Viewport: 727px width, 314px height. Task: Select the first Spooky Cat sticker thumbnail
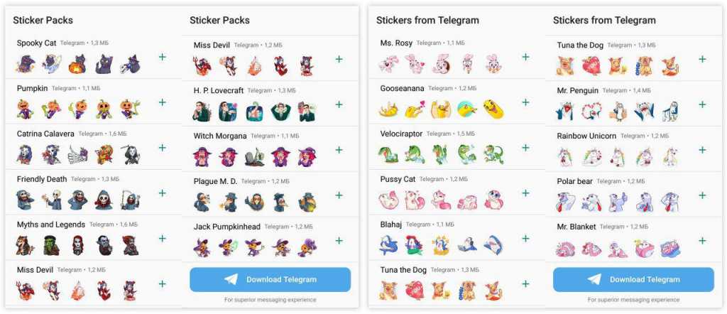(x=25, y=64)
